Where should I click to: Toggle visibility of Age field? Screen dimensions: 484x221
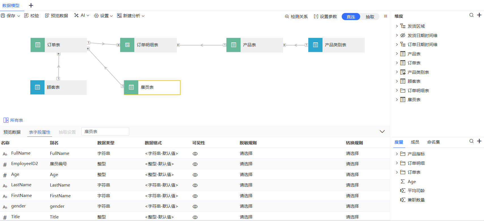coord(195,175)
